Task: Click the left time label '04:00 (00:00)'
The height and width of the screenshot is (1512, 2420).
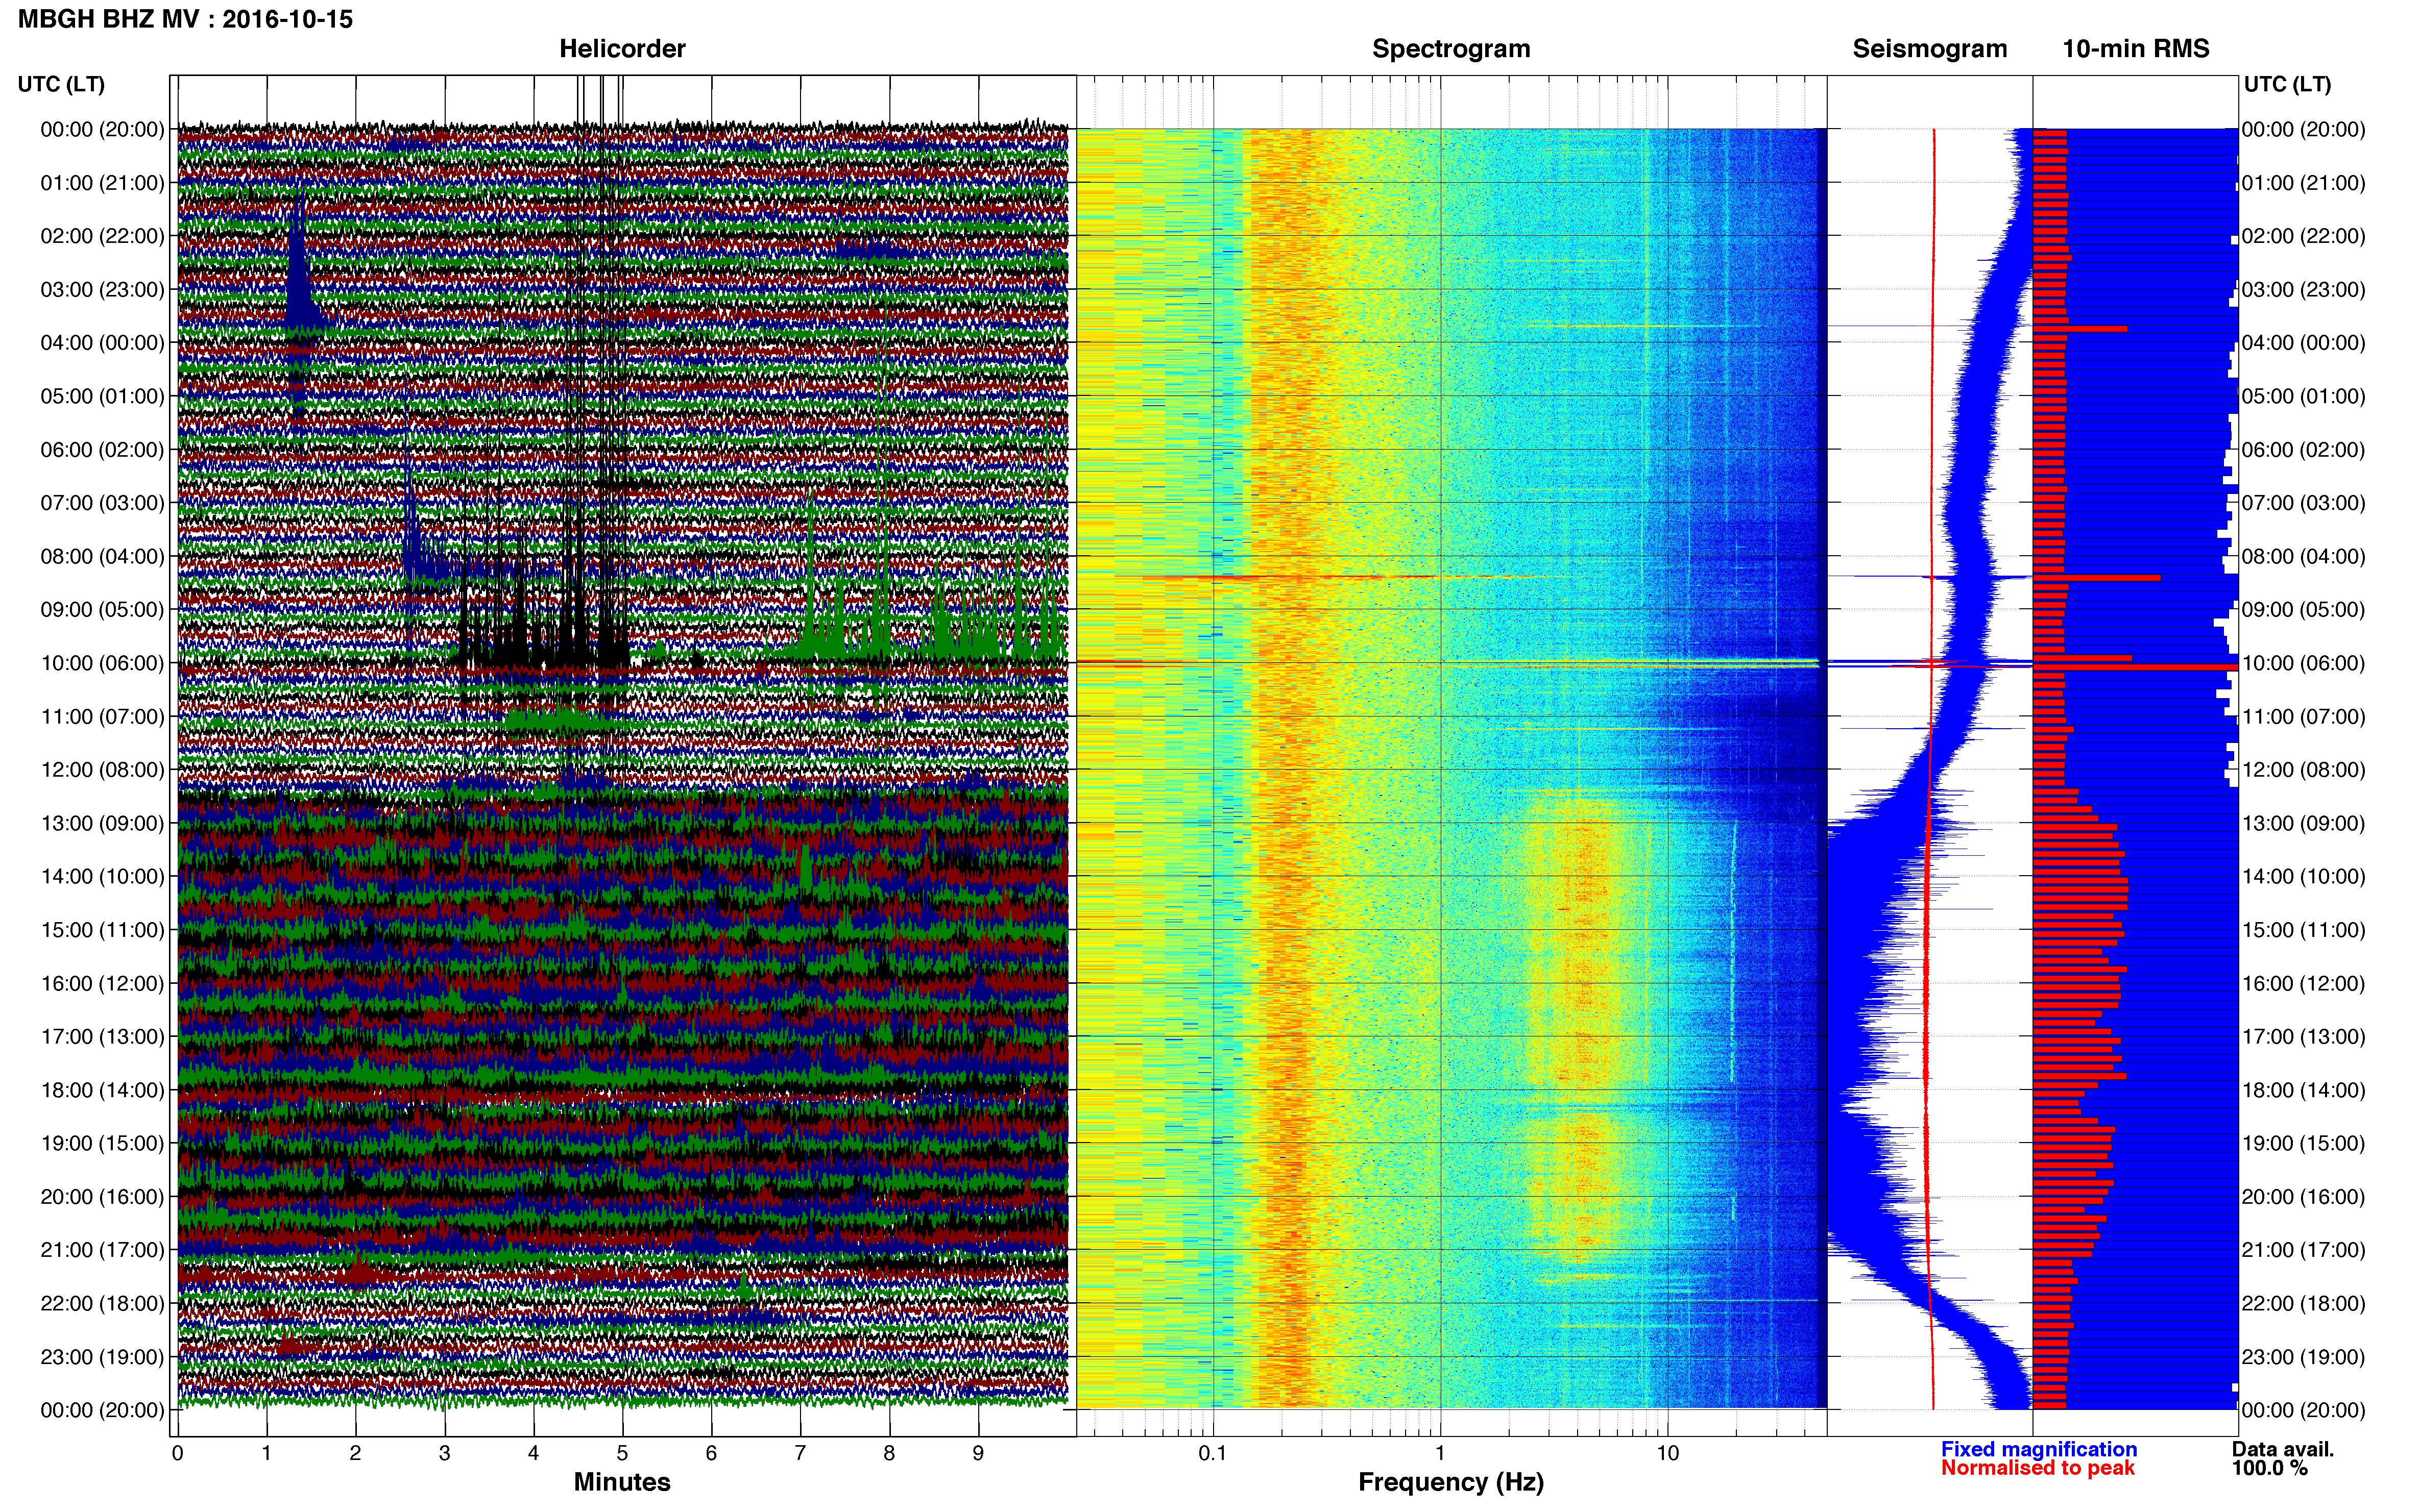Action: point(102,343)
